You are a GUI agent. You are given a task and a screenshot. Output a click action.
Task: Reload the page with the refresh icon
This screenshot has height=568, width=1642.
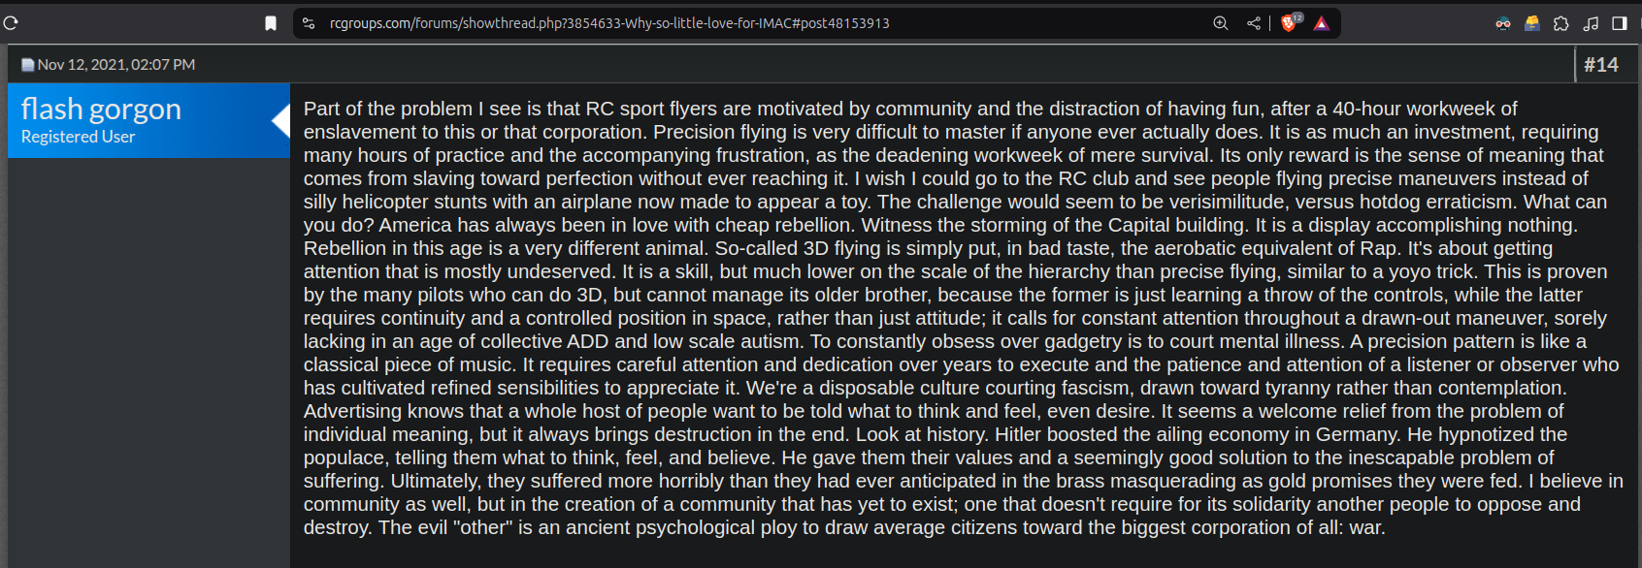pyautogui.click(x=11, y=22)
